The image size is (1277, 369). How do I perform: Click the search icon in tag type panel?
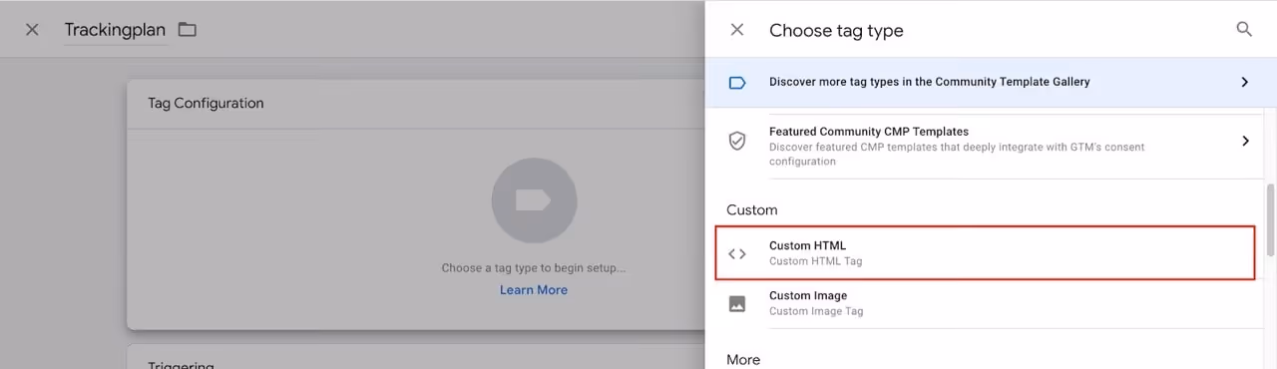point(1244,30)
